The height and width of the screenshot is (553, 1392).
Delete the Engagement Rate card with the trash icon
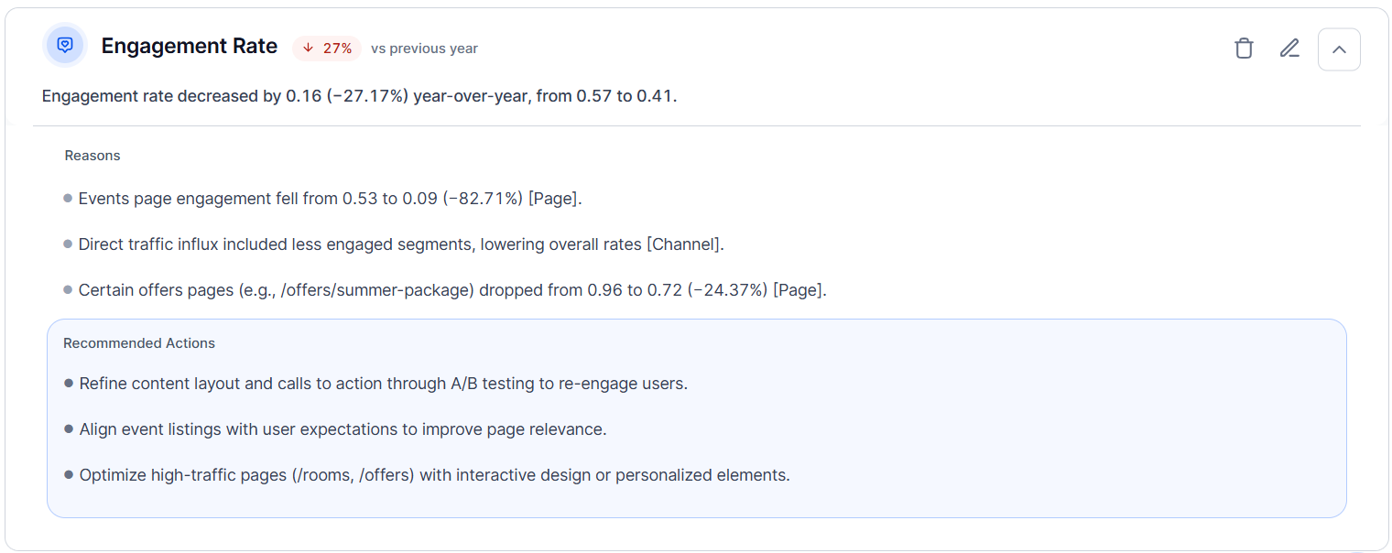click(x=1244, y=49)
